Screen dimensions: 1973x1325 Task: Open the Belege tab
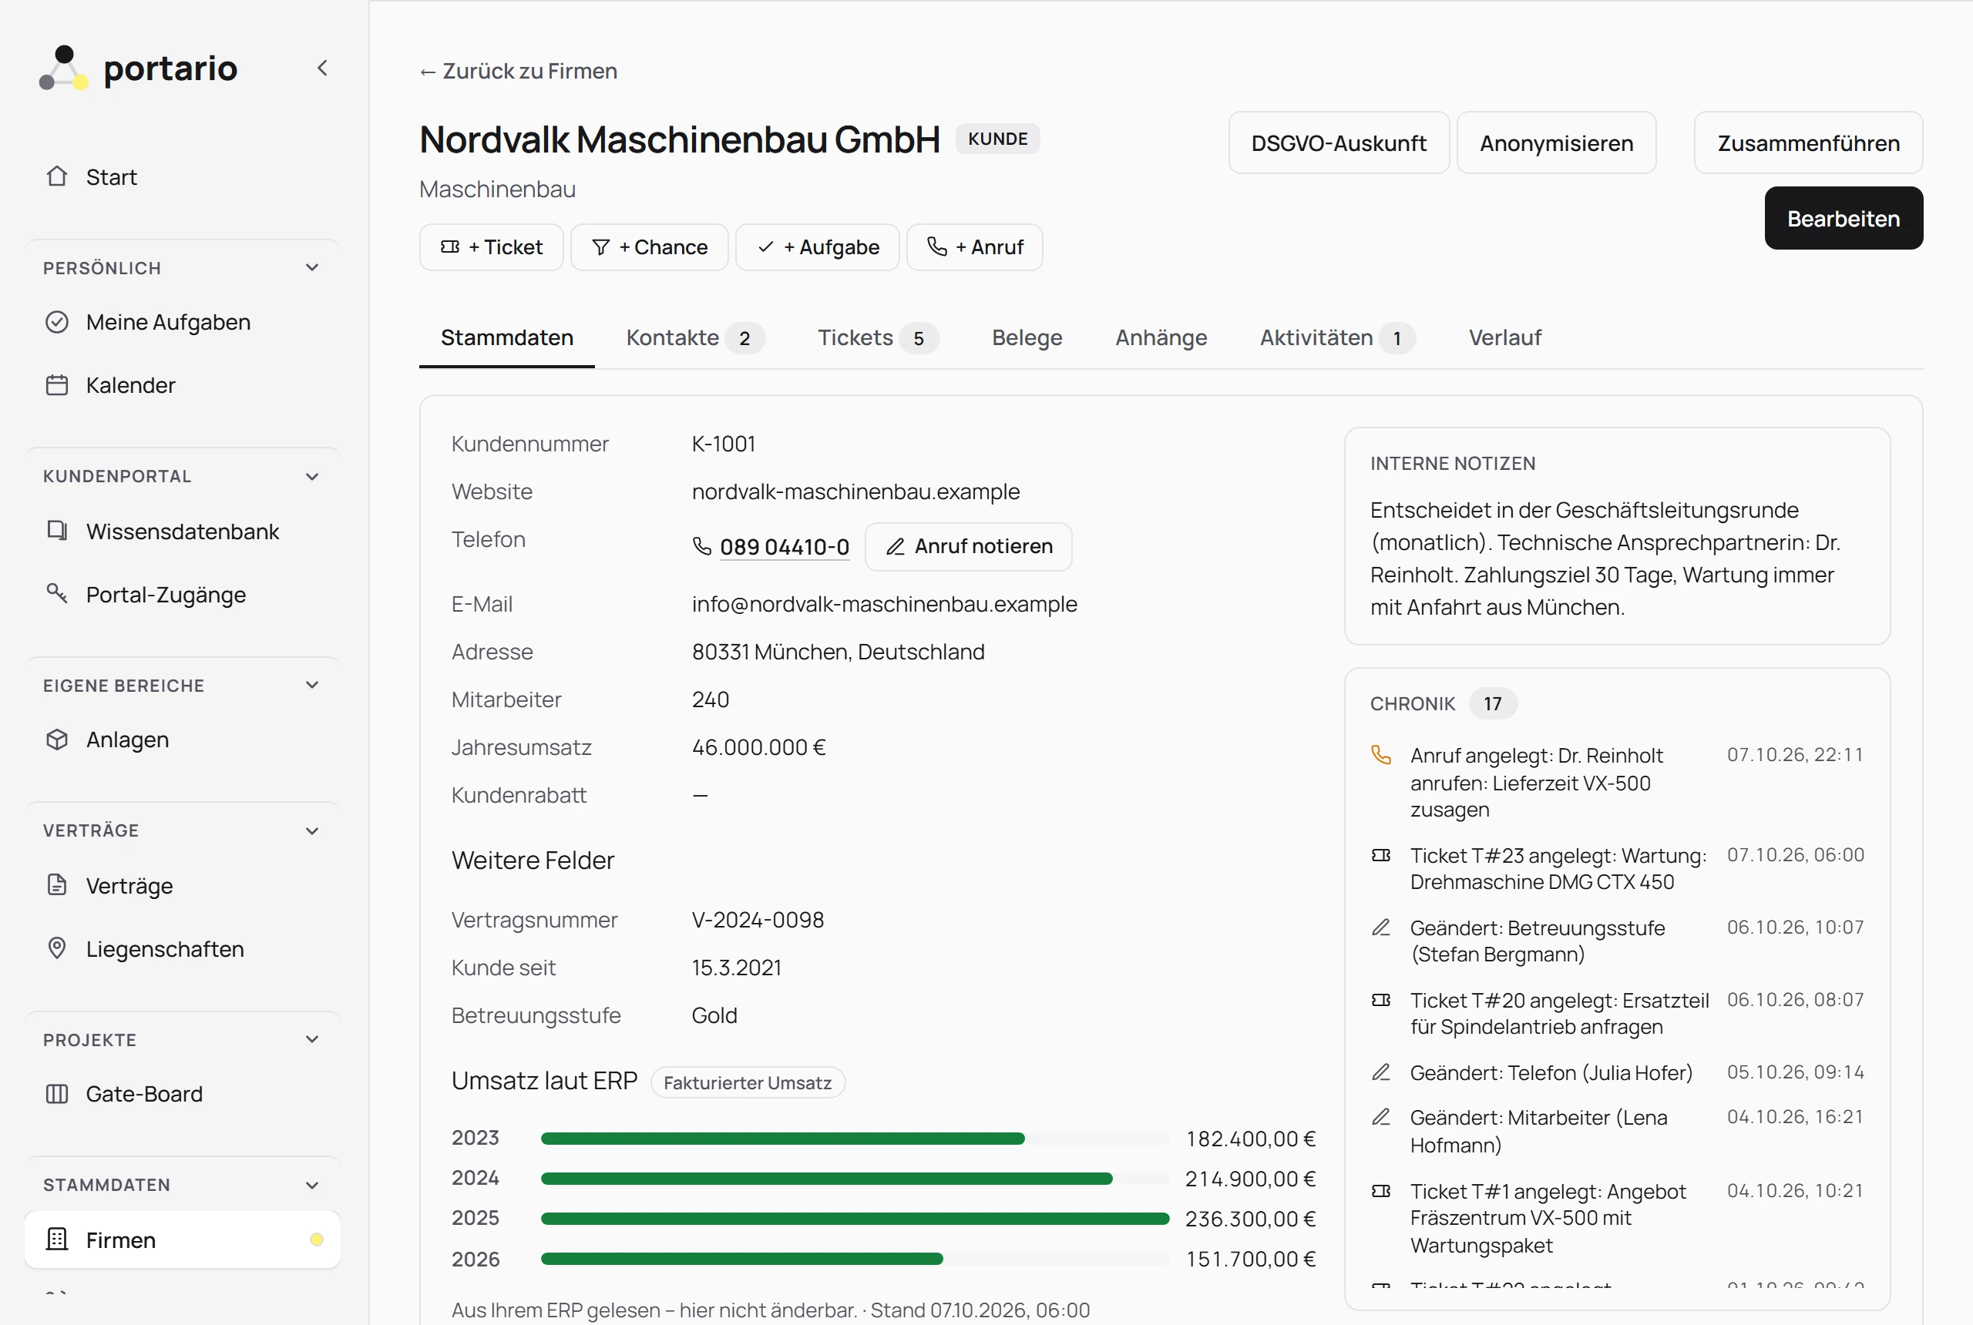1027,338
